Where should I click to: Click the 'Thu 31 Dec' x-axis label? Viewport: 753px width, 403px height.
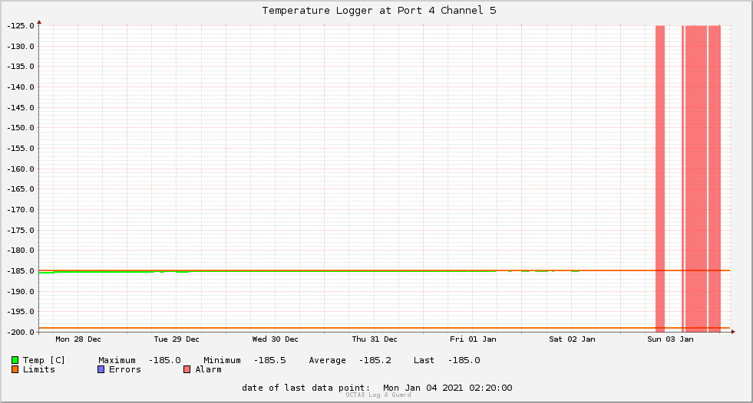click(x=375, y=339)
